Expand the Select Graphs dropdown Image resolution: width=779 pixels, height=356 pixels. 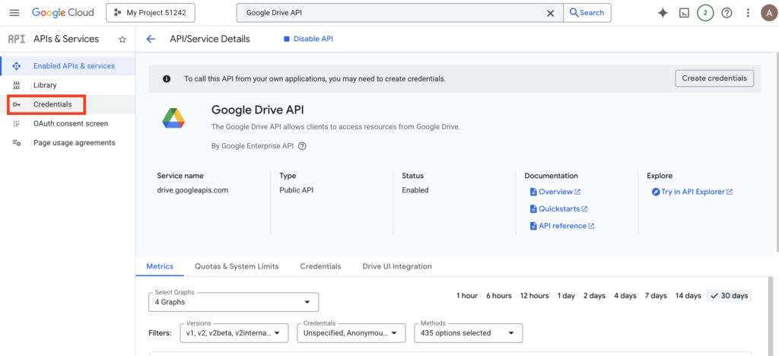[x=234, y=302]
